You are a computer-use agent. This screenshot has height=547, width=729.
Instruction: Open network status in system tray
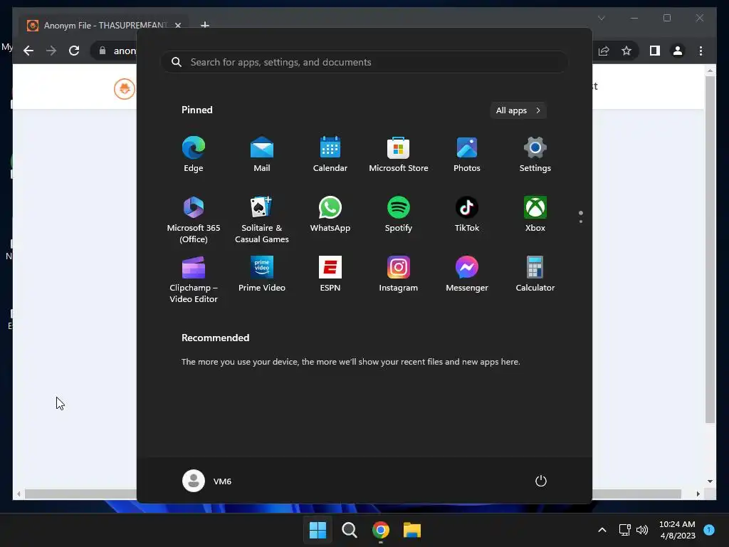[625, 530]
